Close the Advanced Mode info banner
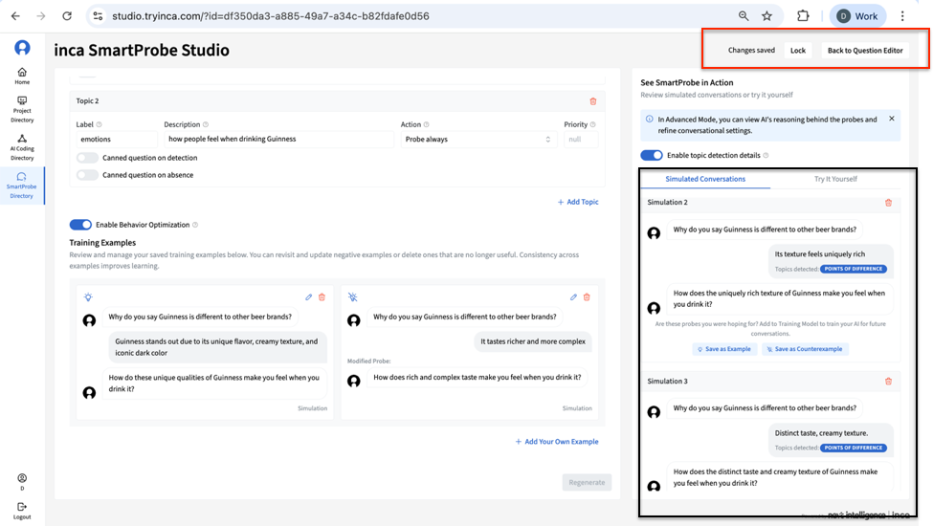 (892, 119)
